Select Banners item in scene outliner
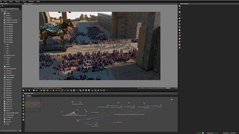Screen dimensions: 239x134 pyautogui.click(x=8, y=16)
